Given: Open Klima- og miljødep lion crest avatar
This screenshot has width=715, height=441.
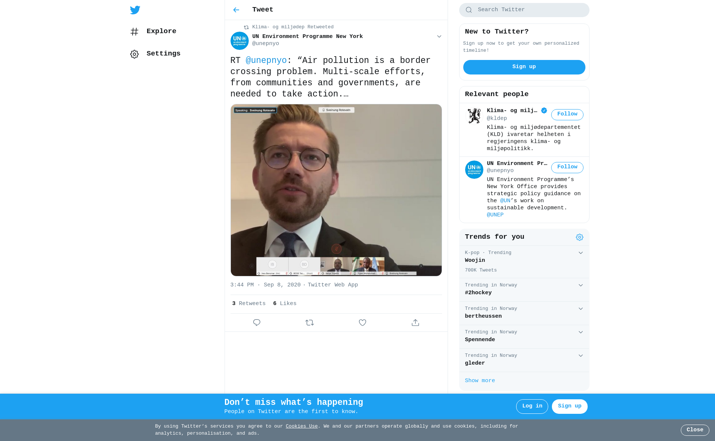Looking at the screenshot, I should click(x=474, y=117).
